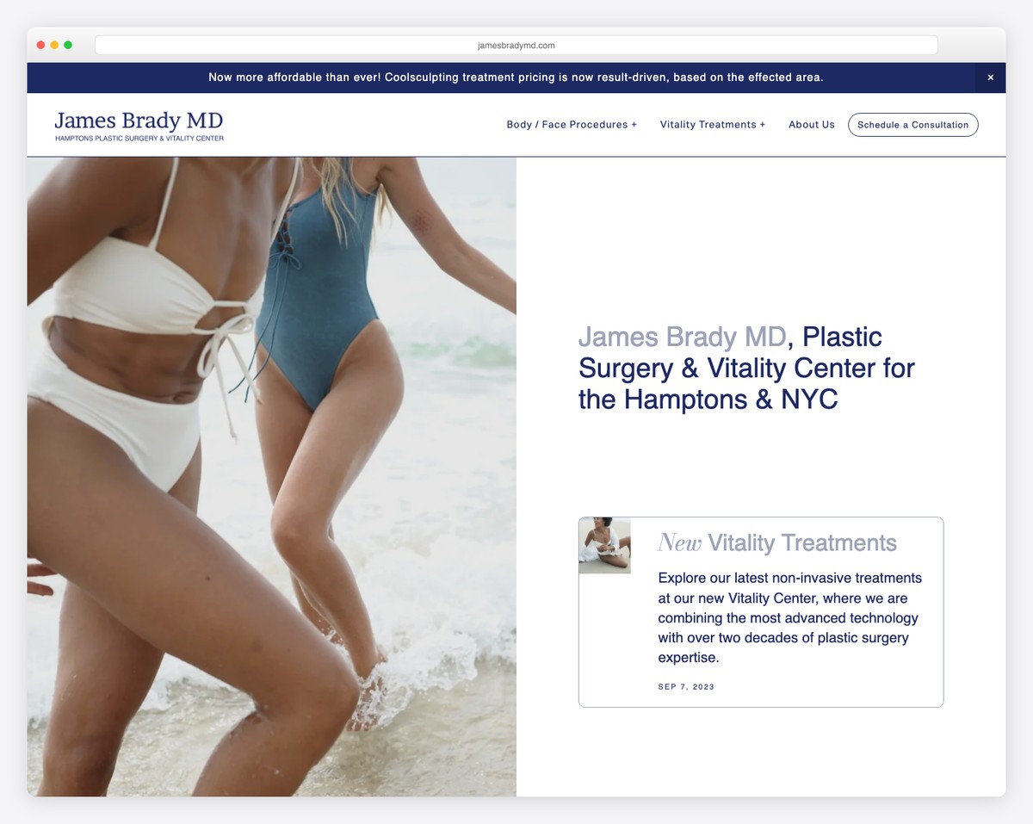This screenshot has width=1033, height=824.
Task: Maximize the browser window with green button
Action: point(68,44)
